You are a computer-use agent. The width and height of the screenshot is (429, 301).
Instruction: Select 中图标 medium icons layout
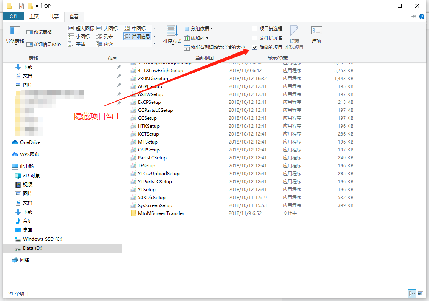tap(135, 28)
